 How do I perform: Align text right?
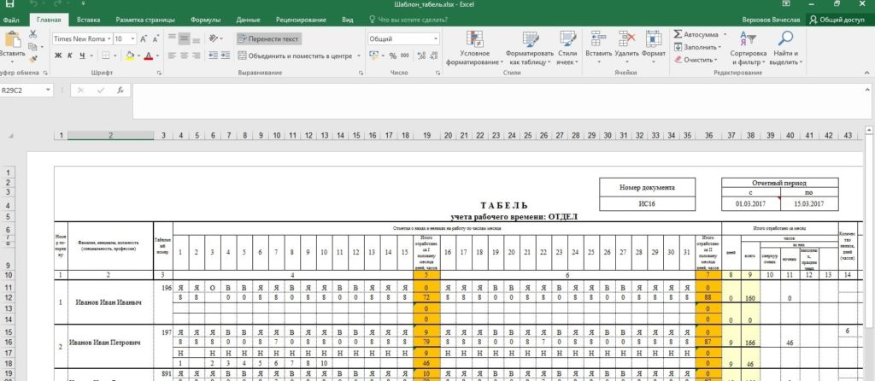click(x=196, y=56)
